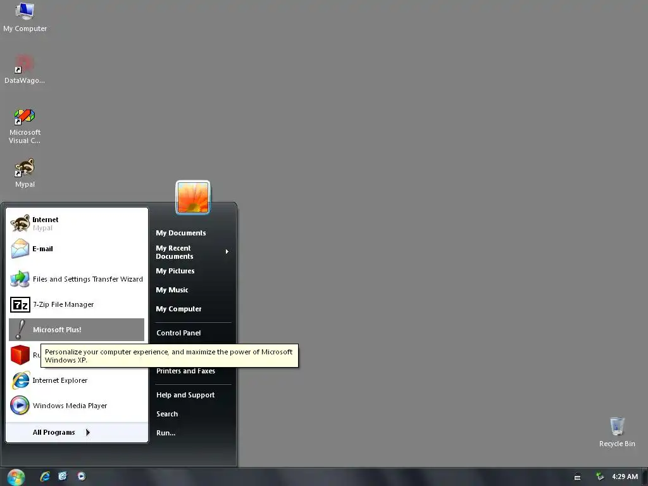Open the Outlook Express quick launch icon
648x486 pixels.
point(63,477)
